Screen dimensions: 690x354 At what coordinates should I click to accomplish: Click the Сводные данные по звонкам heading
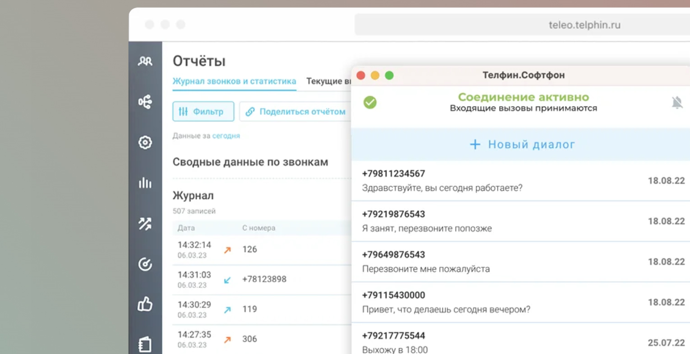250,162
